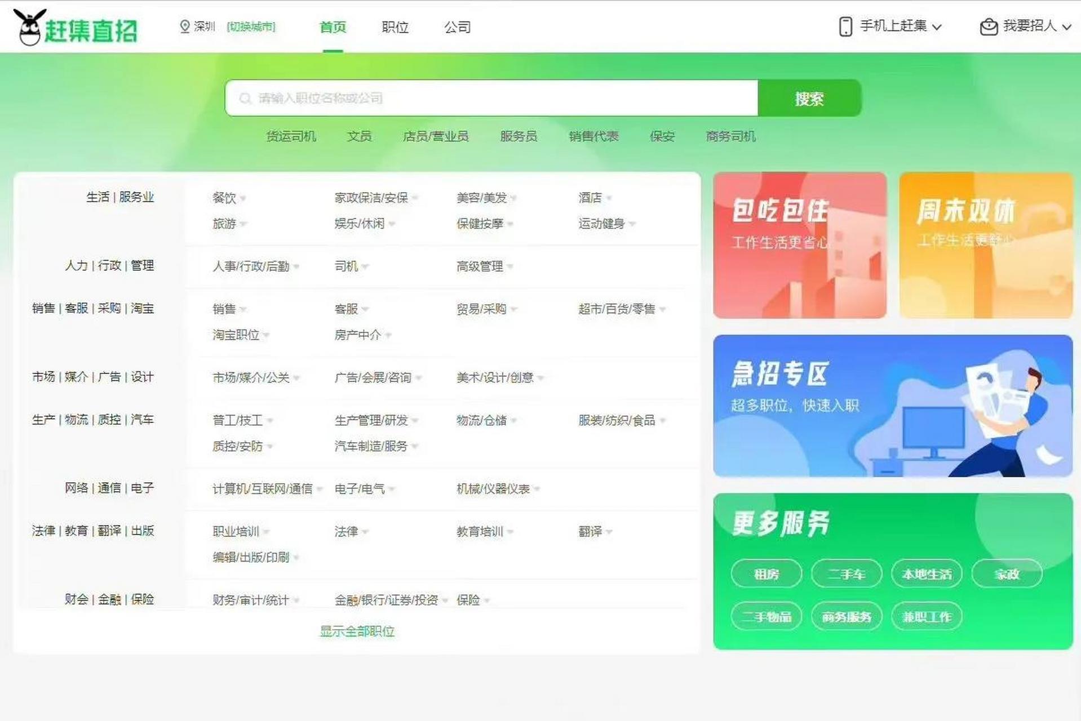Expand the 普工/技工 category

(242, 421)
